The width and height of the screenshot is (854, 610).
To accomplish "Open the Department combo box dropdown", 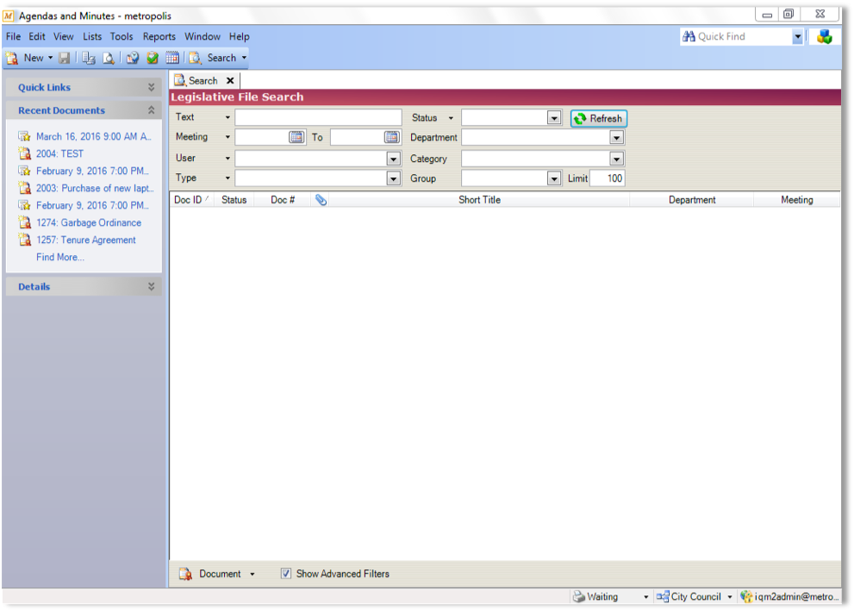I will [616, 137].
